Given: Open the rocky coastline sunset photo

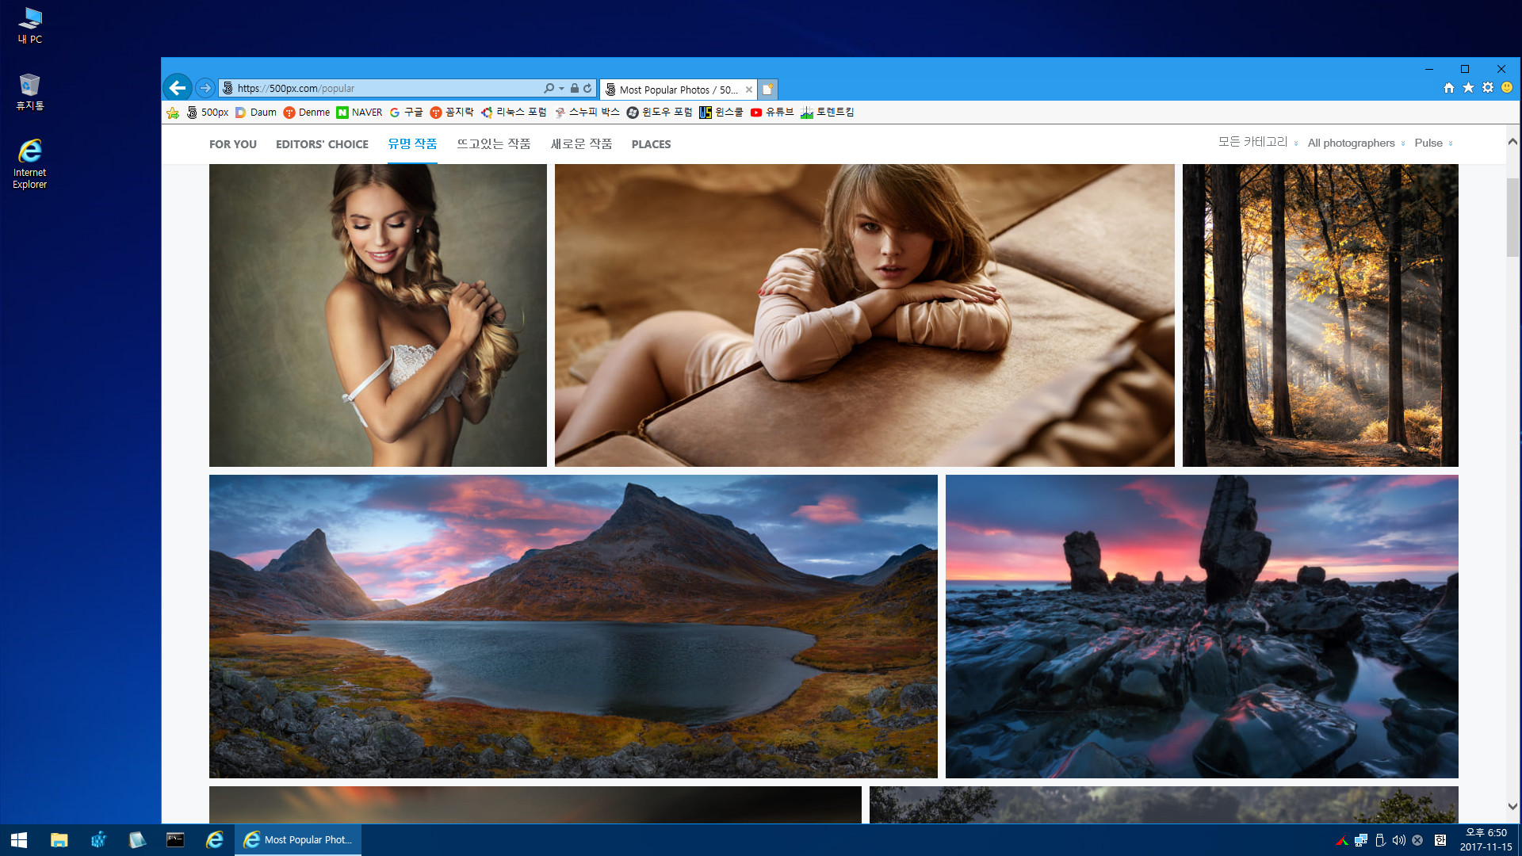Looking at the screenshot, I should coord(1202,626).
